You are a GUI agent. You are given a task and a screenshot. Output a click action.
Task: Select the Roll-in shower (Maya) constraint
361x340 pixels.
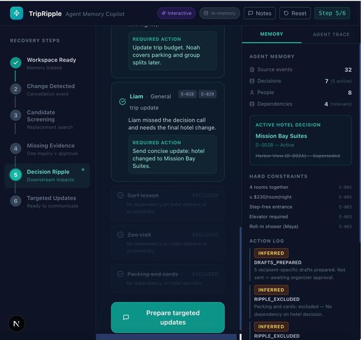(301, 227)
